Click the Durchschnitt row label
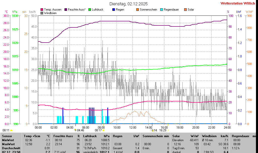Image resolution: width=258 pixels, height=153 pixels. coord(10,148)
